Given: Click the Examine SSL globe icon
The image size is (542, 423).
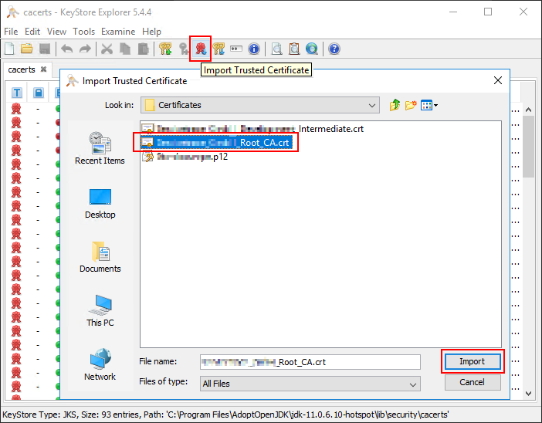Looking at the screenshot, I should [x=311, y=49].
